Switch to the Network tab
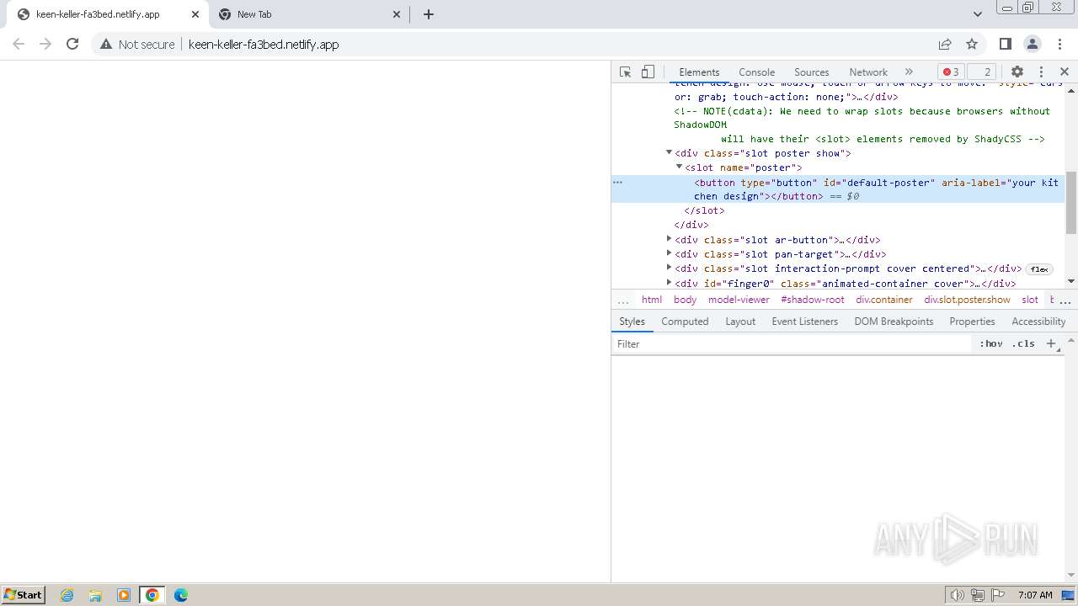This screenshot has height=606, width=1078. 868,72
